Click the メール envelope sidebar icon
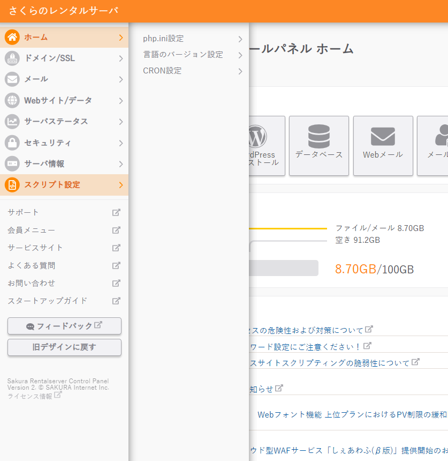 12,79
